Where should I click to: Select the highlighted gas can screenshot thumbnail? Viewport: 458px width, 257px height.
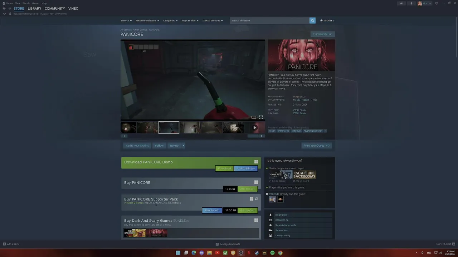[x=169, y=127]
